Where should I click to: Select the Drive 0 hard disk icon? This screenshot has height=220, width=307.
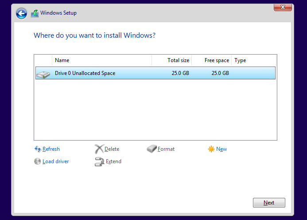tap(43, 74)
